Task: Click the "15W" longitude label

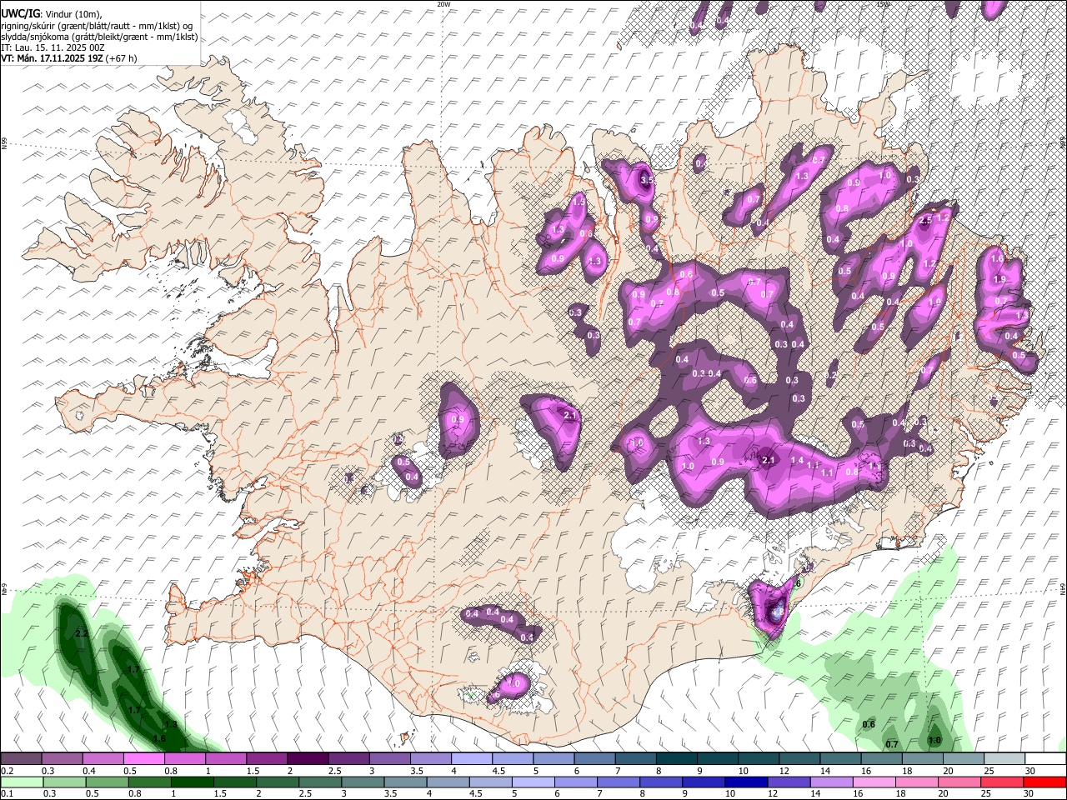Action: pyautogui.click(x=883, y=4)
